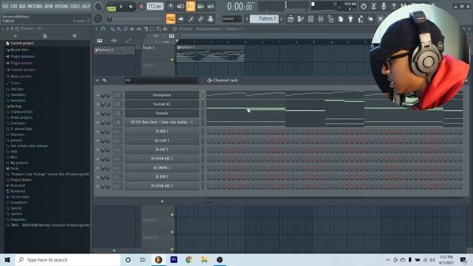Click the plug icon in toolbar
Viewport: 473px width, 266px height.
(350, 19)
